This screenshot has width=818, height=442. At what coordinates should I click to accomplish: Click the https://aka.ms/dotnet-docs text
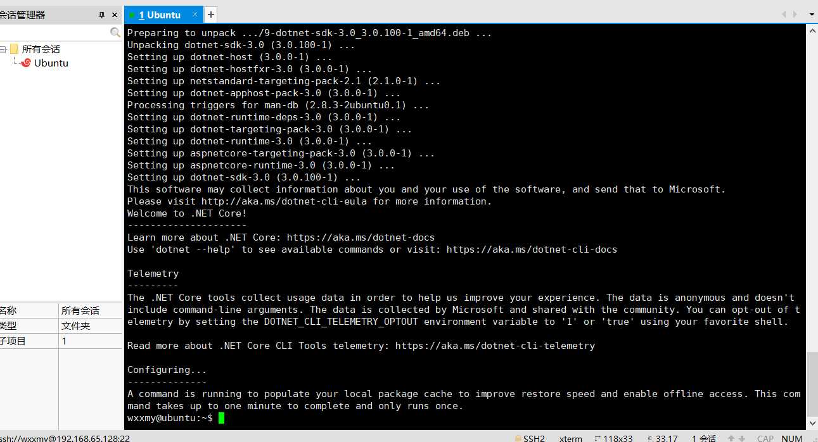361,237
